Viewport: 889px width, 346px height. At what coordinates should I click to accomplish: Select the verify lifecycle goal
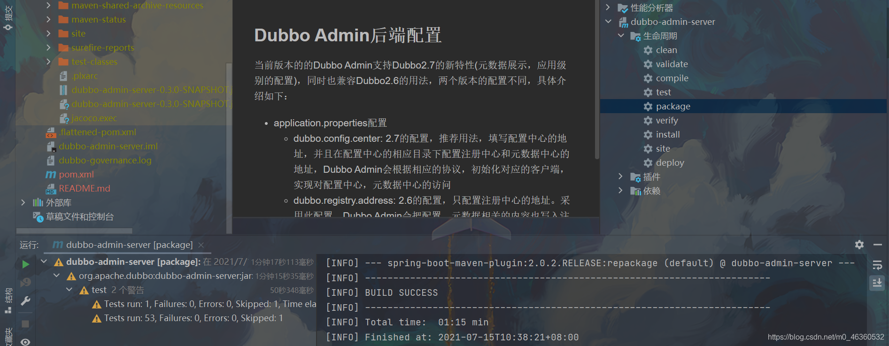[x=667, y=121]
